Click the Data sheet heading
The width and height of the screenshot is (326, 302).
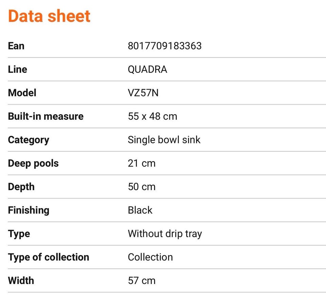49,16
